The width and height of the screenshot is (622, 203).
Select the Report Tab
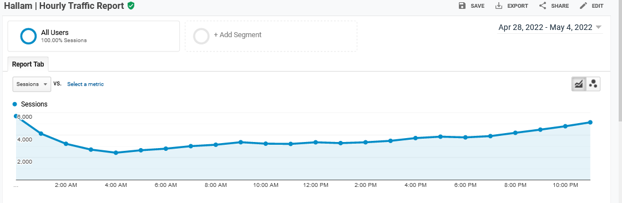coord(28,64)
